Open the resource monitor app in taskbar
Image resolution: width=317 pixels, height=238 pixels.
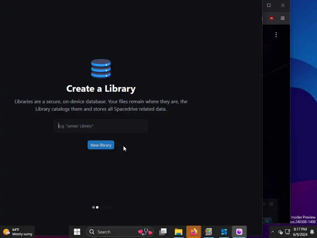[209, 232]
